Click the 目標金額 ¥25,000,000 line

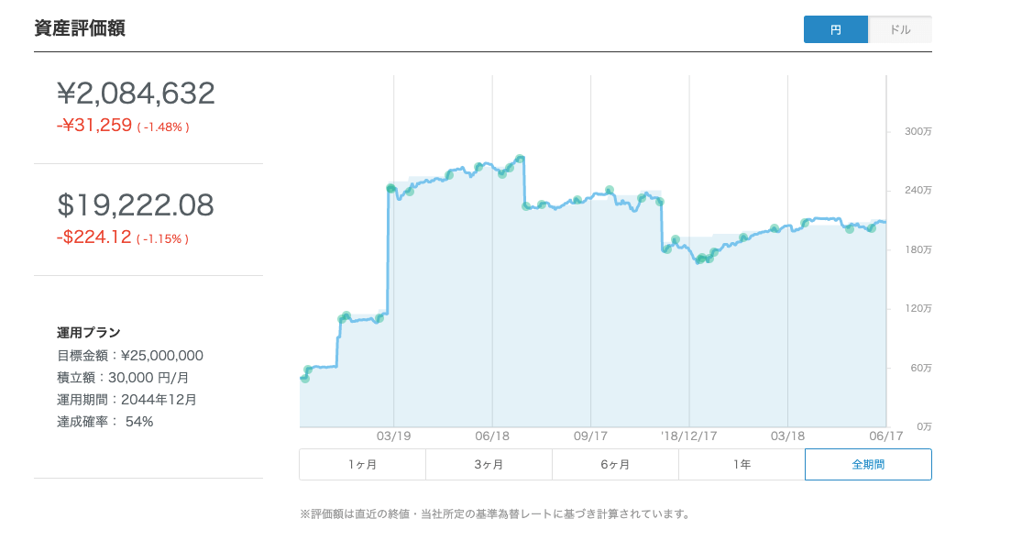(x=130, y=356)
